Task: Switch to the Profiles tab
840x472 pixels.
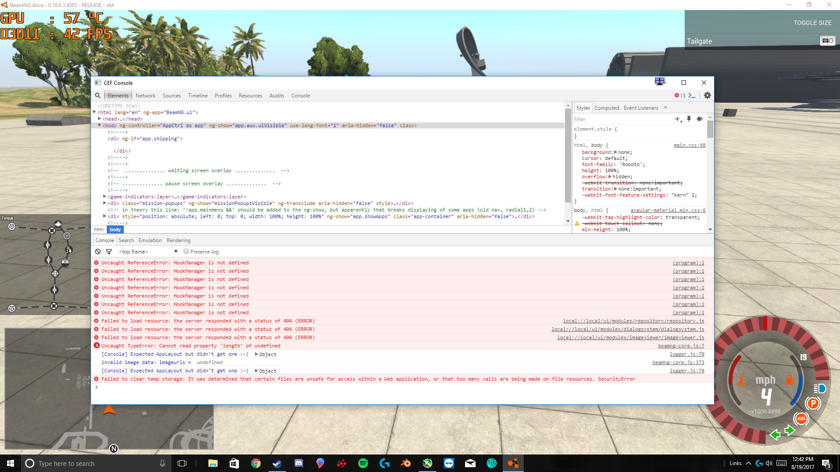Action: pyautogui.click(x=223, y=96)
